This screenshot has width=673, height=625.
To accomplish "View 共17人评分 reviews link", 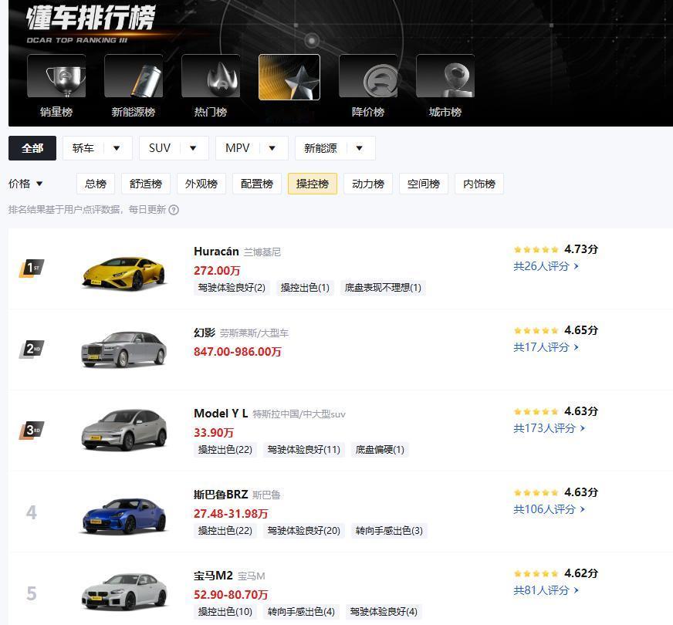I will (x=546, y=347).
